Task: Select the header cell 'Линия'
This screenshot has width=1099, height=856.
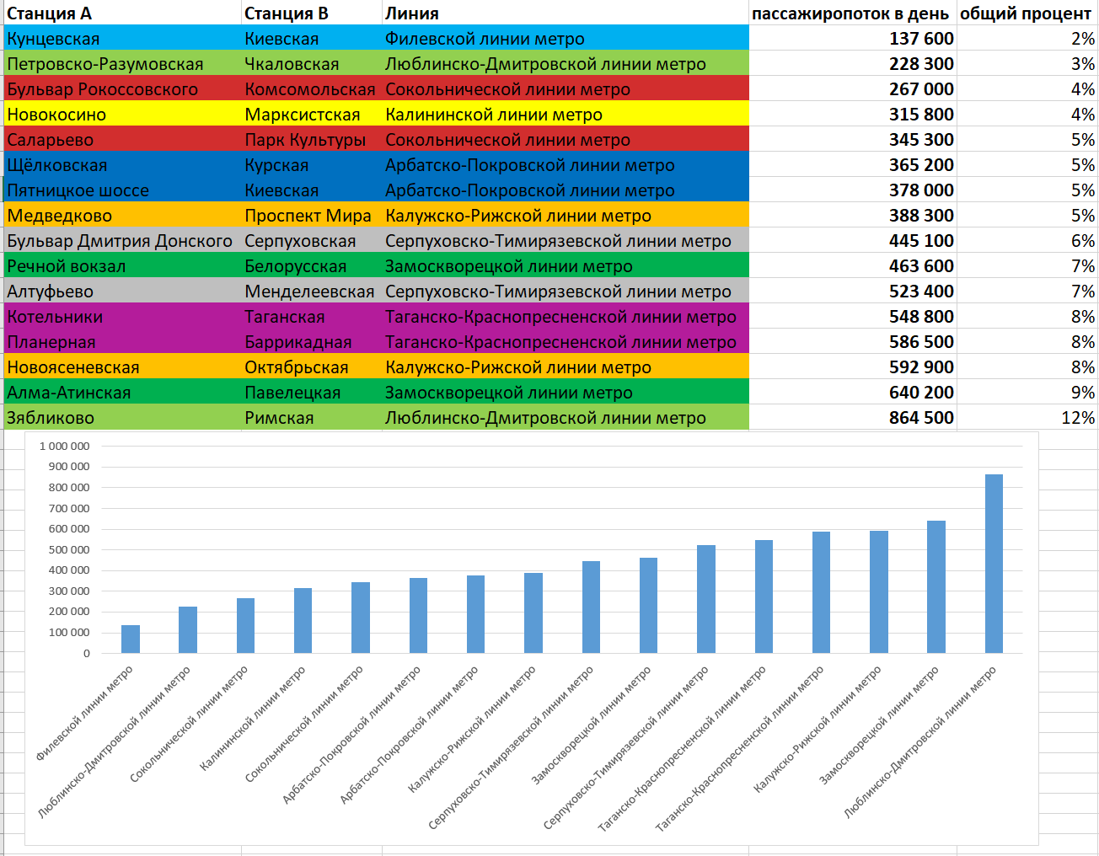Action: coord(566,13)
